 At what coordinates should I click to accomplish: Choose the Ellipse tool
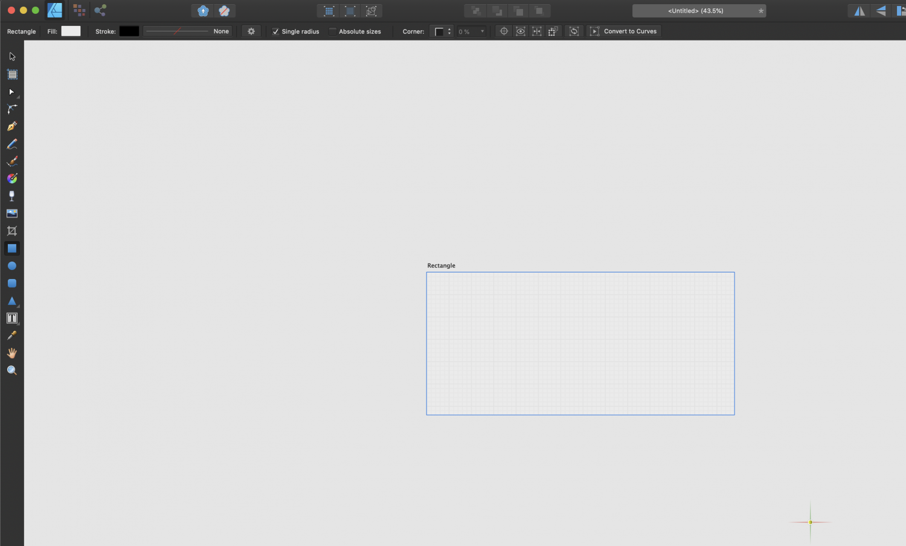pos(12,266)
